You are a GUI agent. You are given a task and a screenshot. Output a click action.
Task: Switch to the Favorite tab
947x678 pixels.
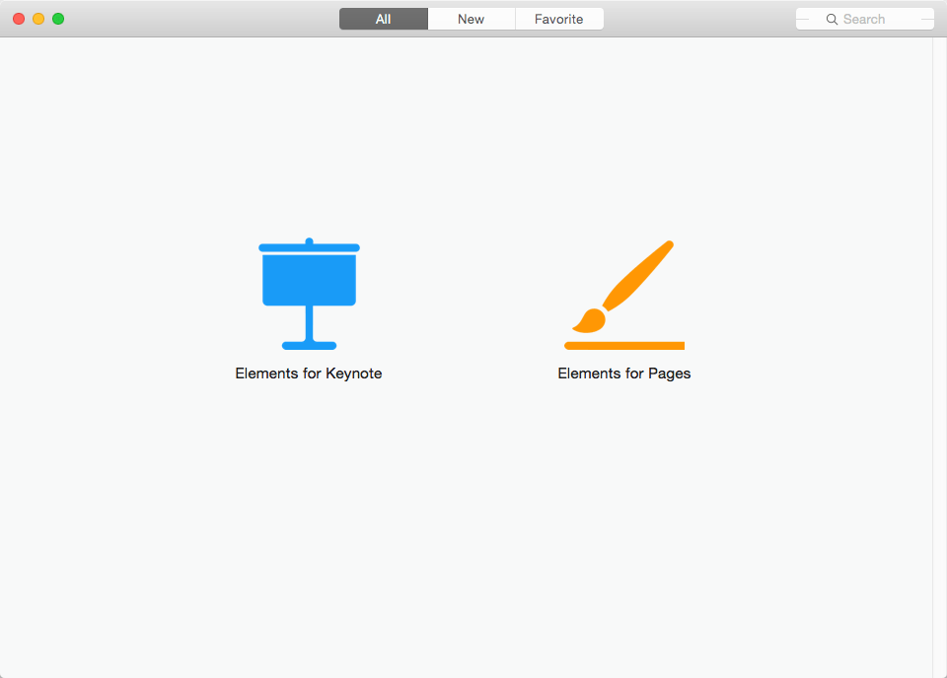click(x=559, y=19)
